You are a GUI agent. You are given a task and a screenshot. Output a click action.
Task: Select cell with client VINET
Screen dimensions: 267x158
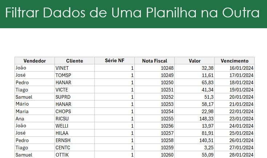pos(74,68)
